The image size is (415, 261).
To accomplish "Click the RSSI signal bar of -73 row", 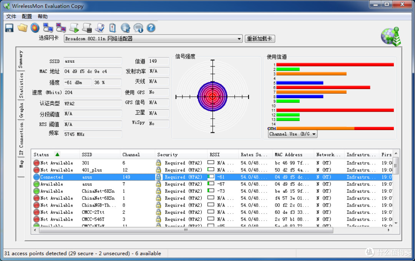I will click(x=211, y=190).
